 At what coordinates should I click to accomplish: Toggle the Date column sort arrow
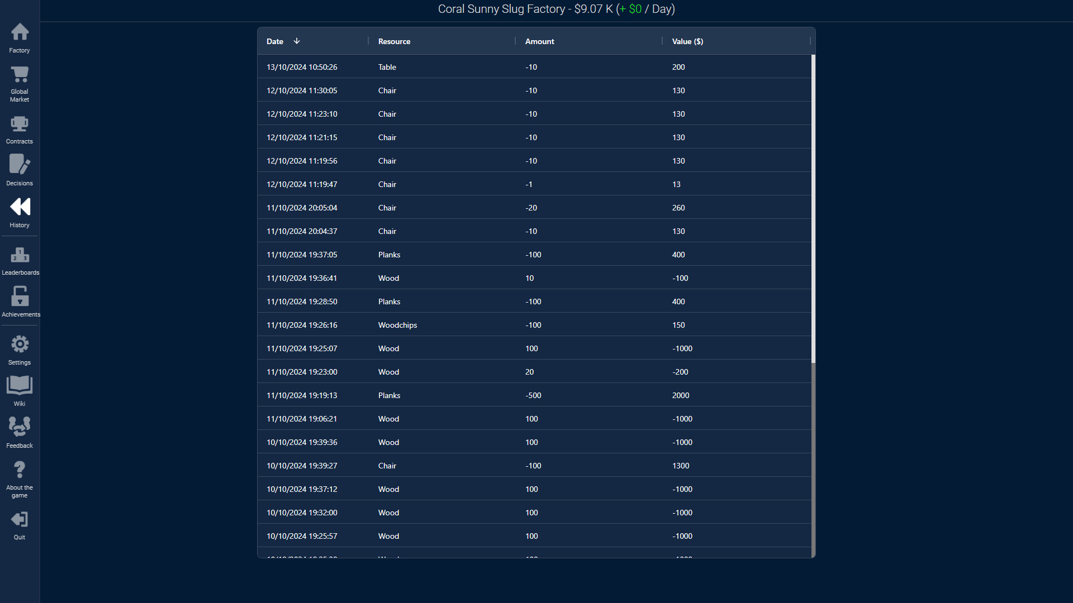click(x=297, y=41)
